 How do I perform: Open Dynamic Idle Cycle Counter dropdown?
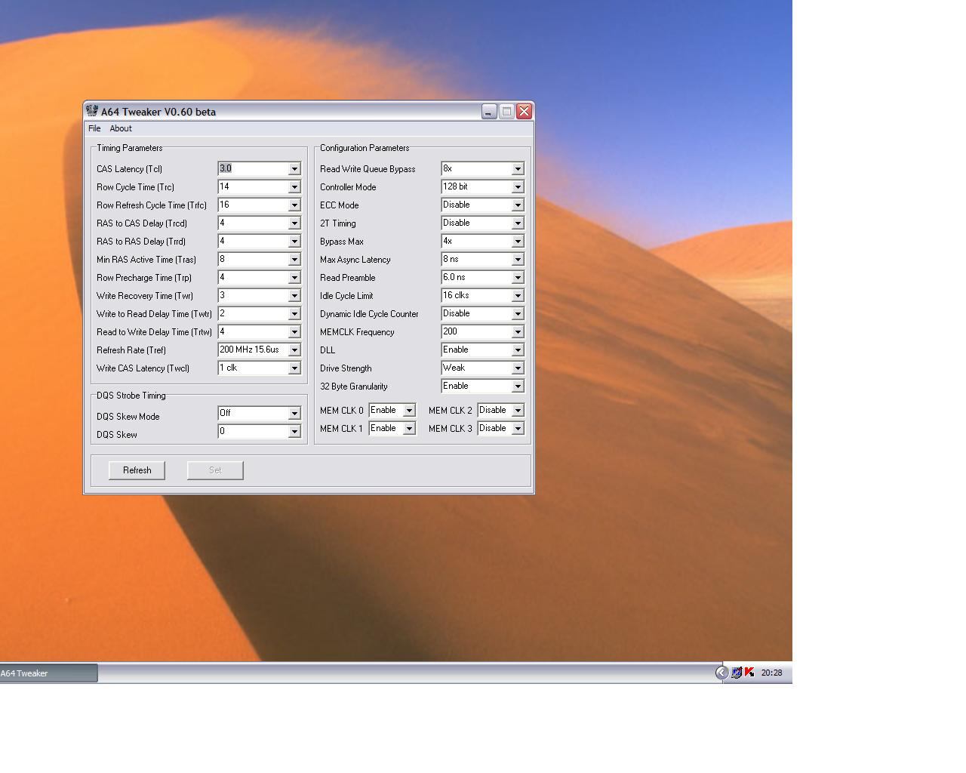[x=518, y=314]
